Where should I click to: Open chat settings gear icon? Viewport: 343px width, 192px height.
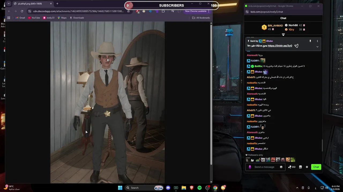(x=307, y=167)
